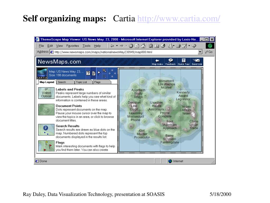Click the document list icon in map toolbar
The height and width of the screenshot is (203, 270).
click(94, 73)
